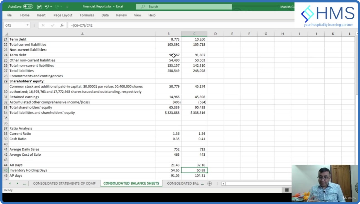360x204 pixels.
Task: Click the Save icon in the title bar
Action: coord(39,7)
